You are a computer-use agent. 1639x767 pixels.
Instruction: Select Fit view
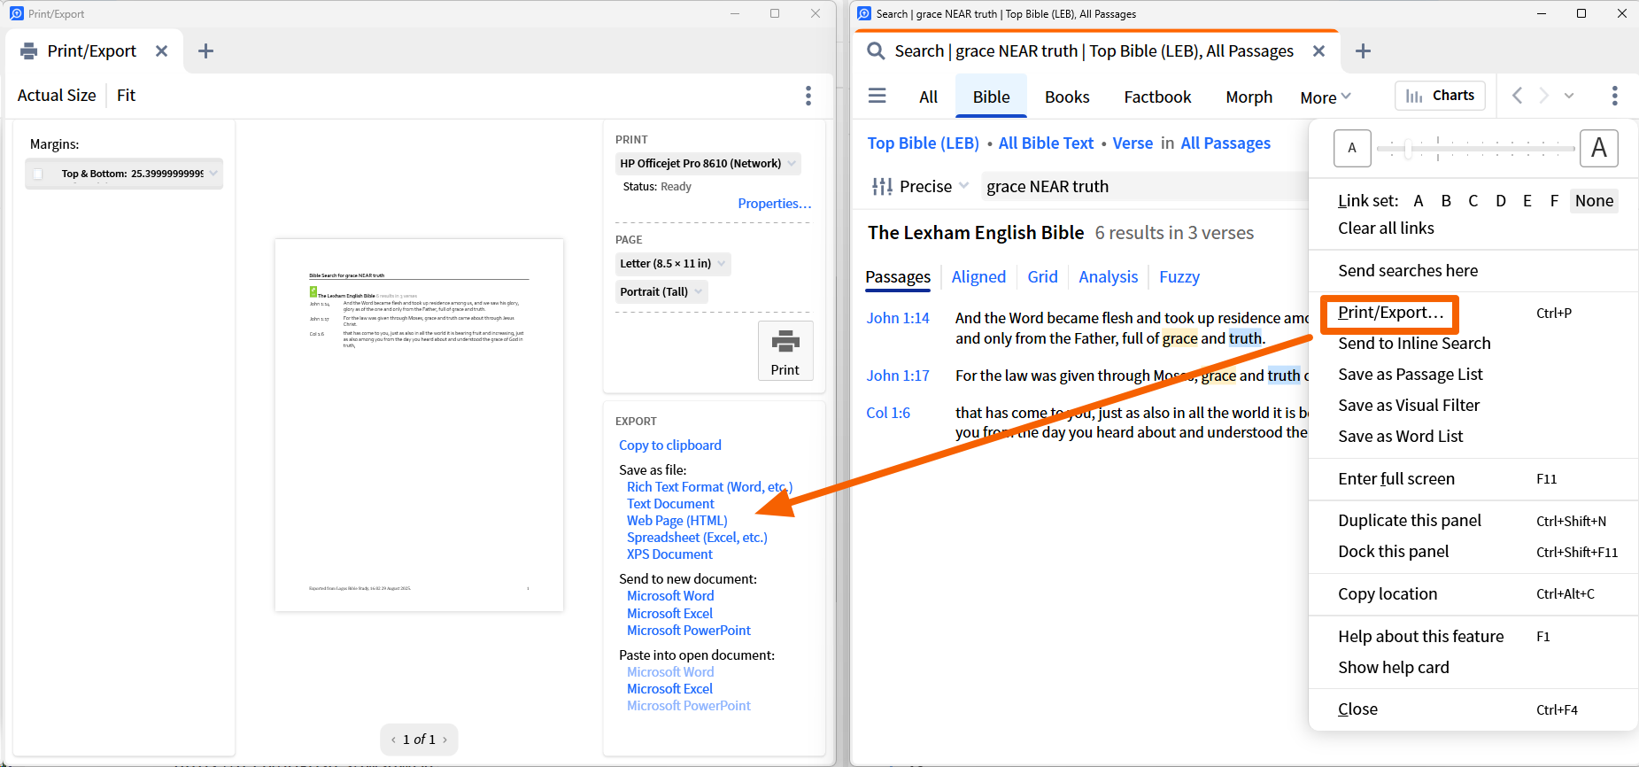[x=126, y=96]
